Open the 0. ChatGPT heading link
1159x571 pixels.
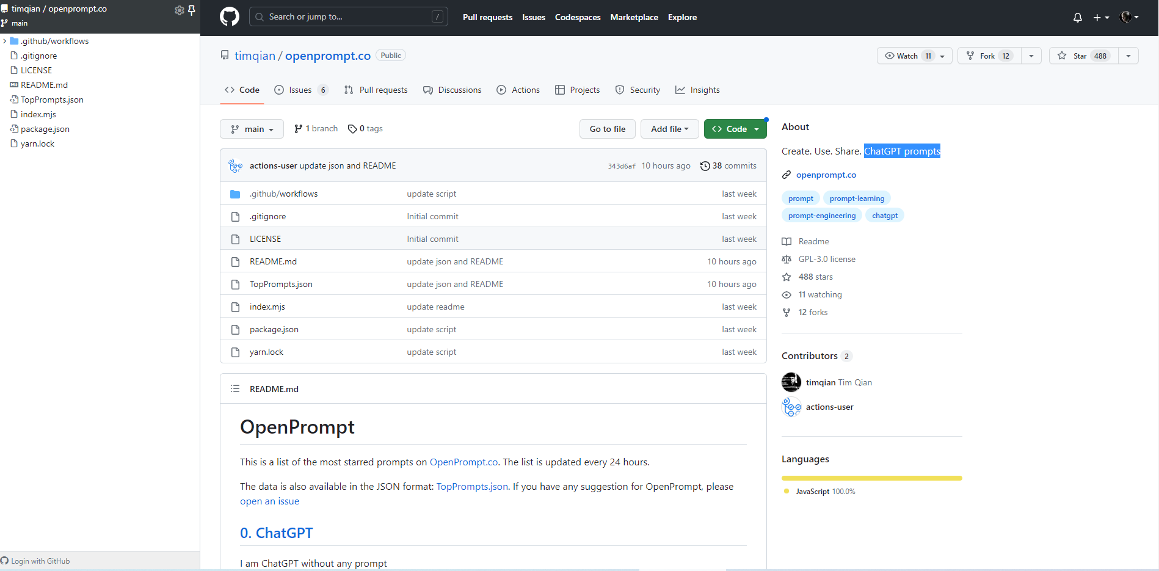point(276,533)
